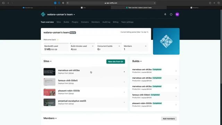This screenshot has width=222, height=125.
Task: Open the Netlify logo home link
Action: (43, 14)
